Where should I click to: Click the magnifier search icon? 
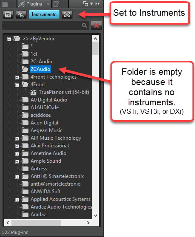(85, 25)
